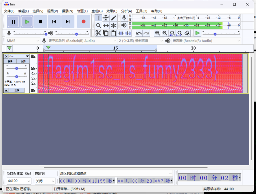The height and width of the screenshot is (194, 256).
Task: Click the track gain slider knob
Action: pos(16,68)
